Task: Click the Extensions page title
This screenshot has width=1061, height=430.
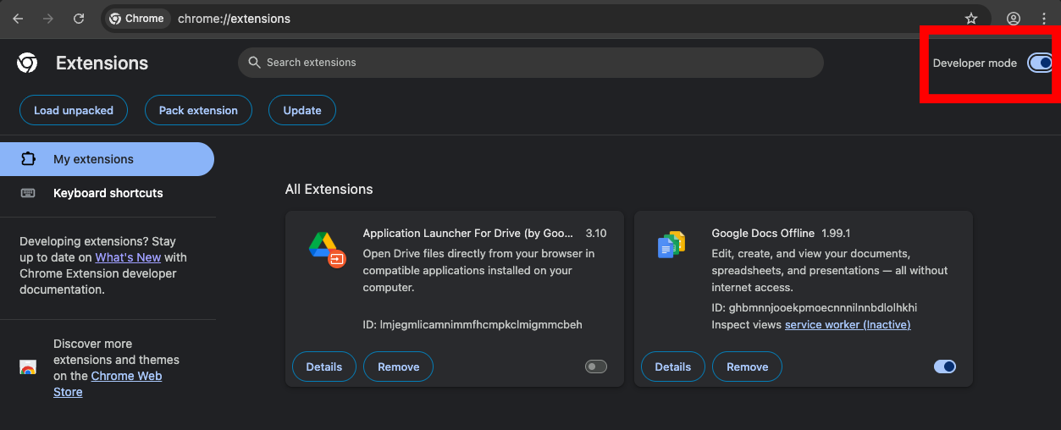Action: tap(102, 63)
